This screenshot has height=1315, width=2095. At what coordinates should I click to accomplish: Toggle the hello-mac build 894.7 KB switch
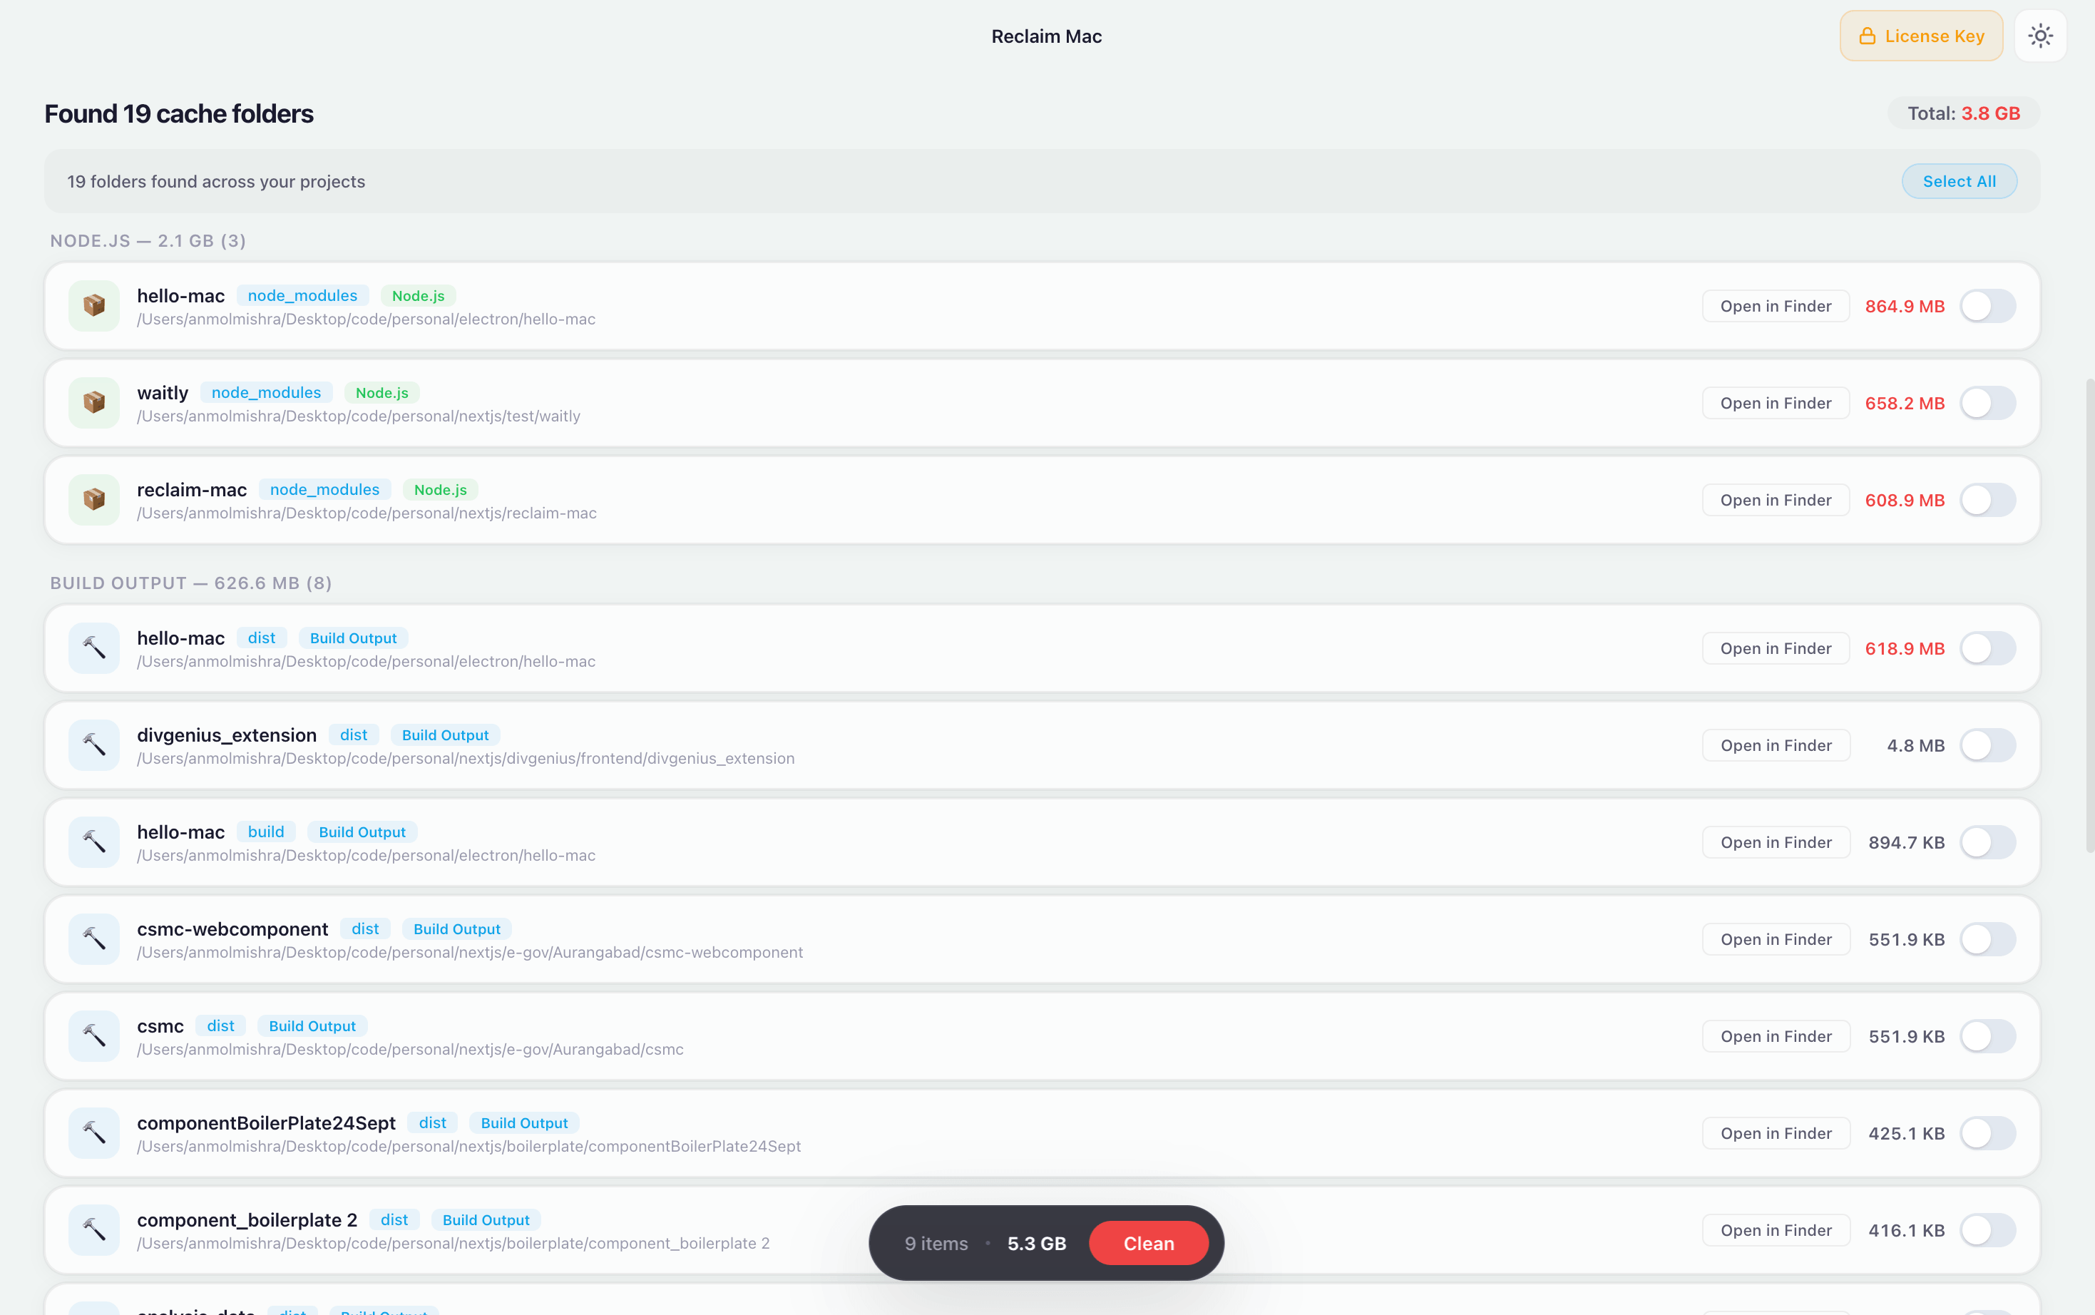point(1987,842)
